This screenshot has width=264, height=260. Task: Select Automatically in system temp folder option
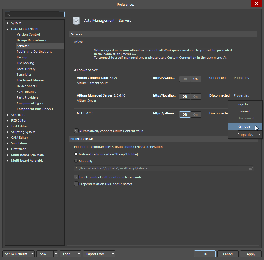click(76, 154)
